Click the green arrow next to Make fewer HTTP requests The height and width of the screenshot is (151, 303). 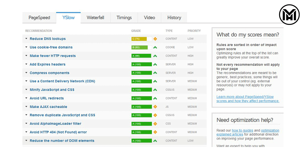point(155,56)
